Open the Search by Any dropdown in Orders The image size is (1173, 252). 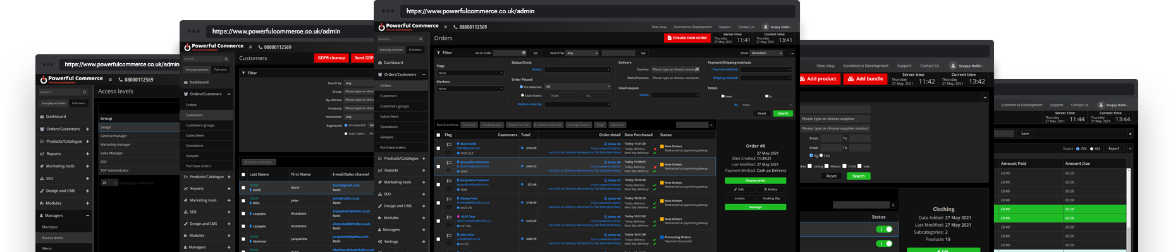pyautogui.click(x=582, y=53)
